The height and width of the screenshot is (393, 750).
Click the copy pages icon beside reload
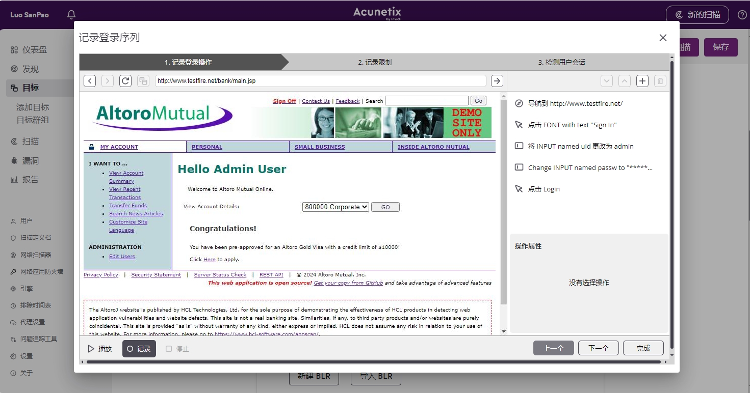(143, 81)
